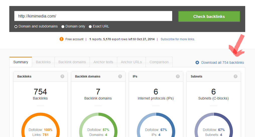The height and width of the screenshot is (137, 255).
Task: Click Subscribe for more links
Action: [x=178, y=39]
